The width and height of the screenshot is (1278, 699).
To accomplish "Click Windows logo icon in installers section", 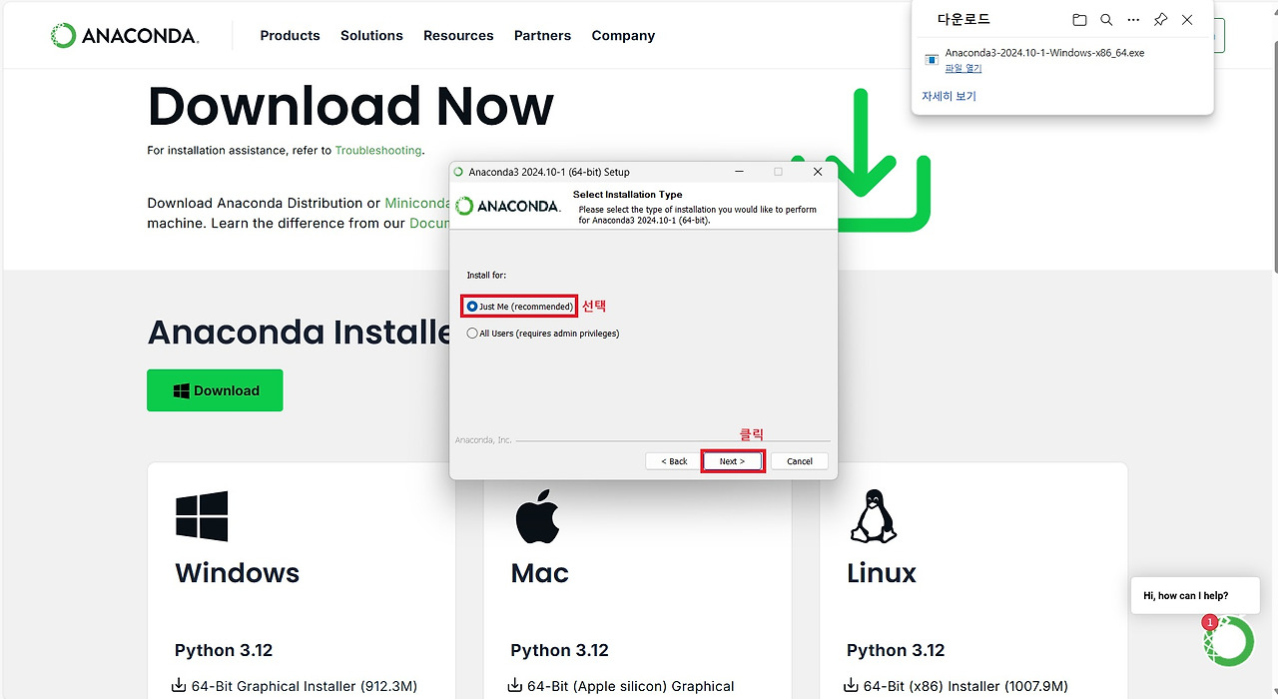I will (202, 516).
